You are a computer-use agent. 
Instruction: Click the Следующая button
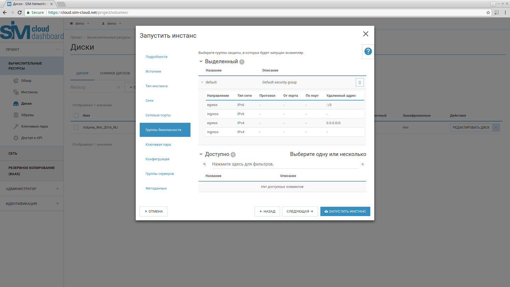pyautogui.click(x=300, y=212)
